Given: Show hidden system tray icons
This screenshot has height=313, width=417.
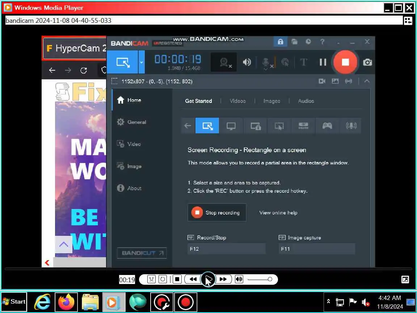Looking at the screenshot, I should pos(328,302).
